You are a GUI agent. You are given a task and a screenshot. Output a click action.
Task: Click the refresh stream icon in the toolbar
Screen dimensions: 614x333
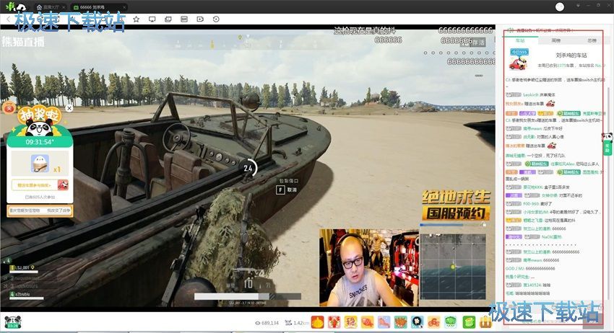216,19
